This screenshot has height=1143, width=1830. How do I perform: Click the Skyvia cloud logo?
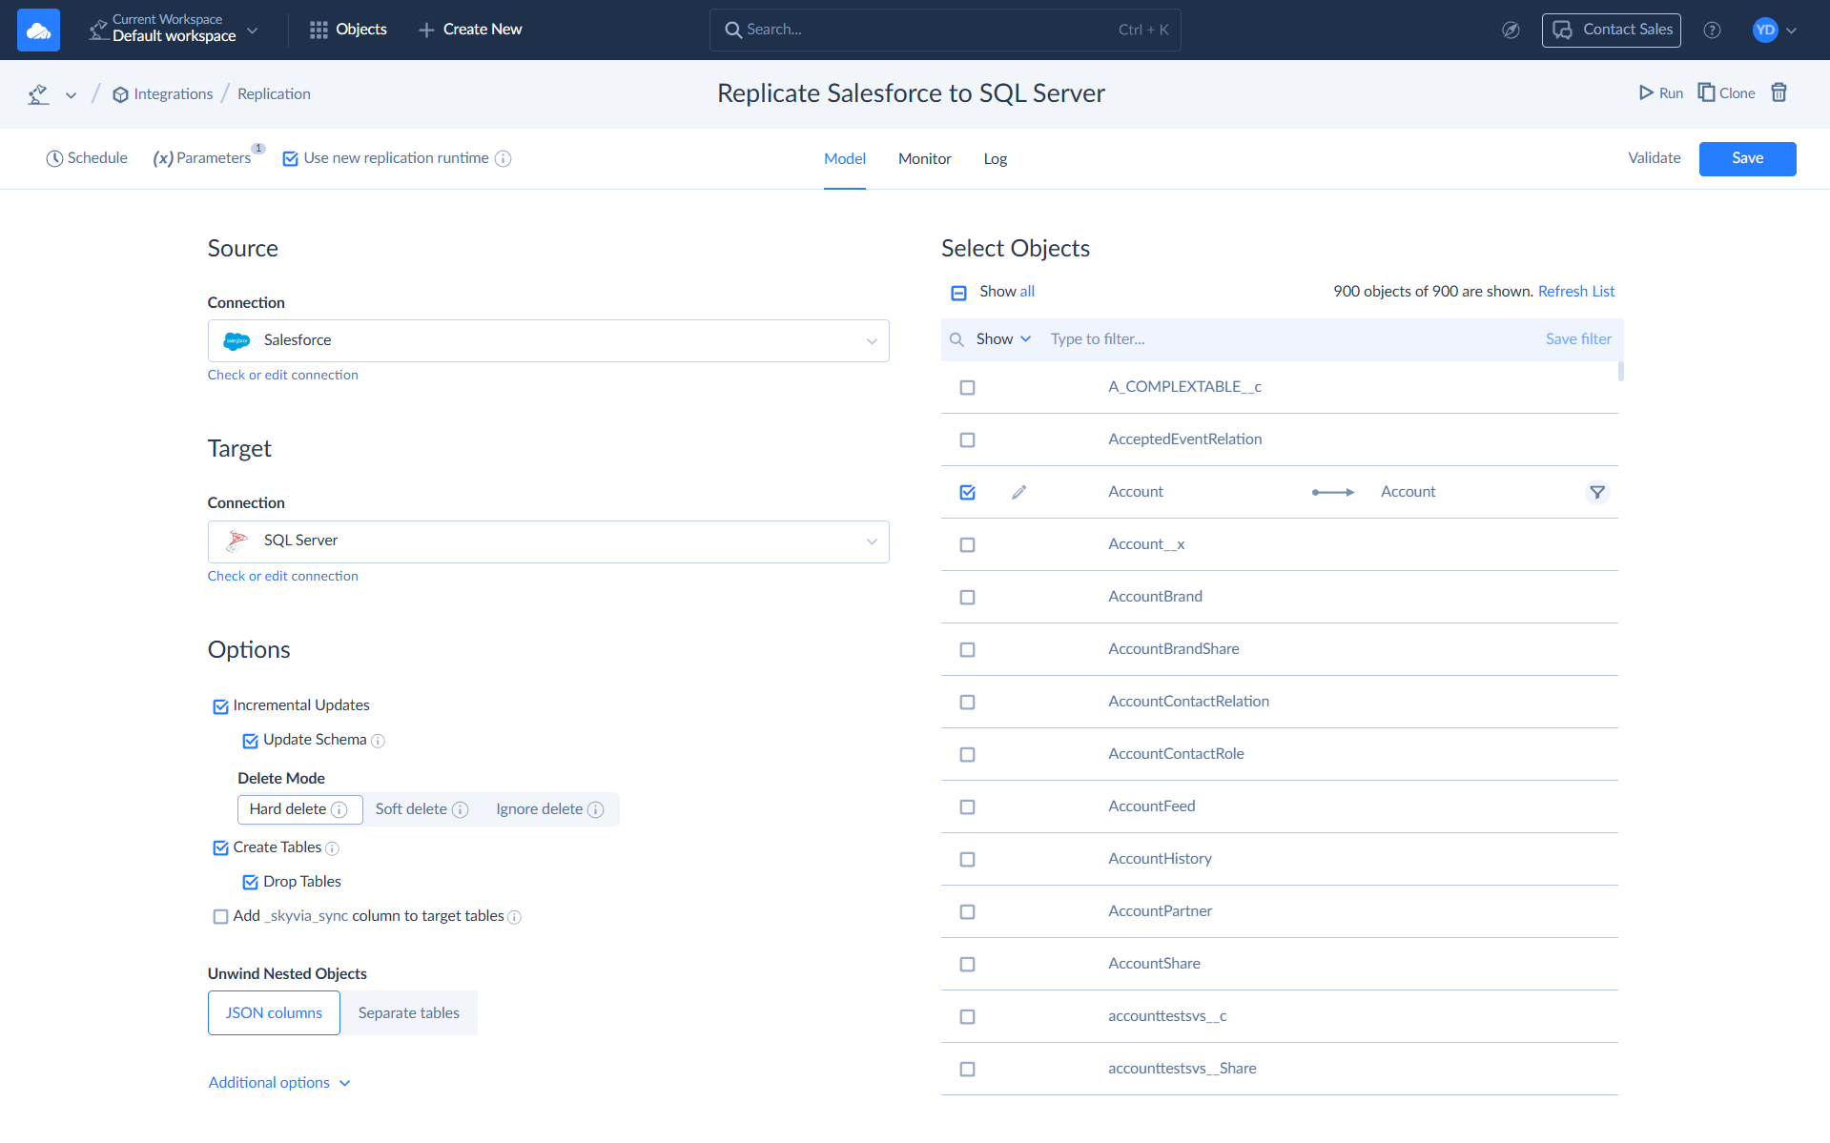pos(38,30)
